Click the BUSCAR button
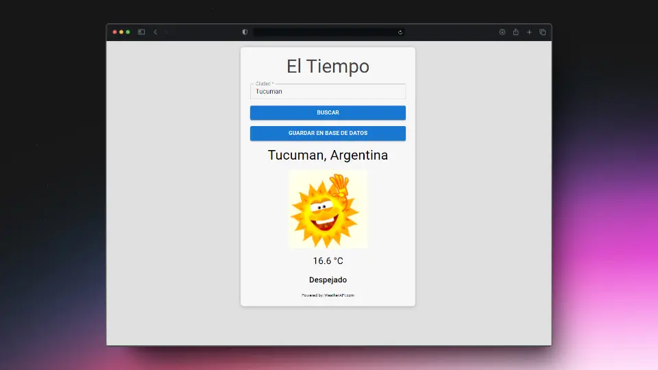This screenshot has height=370, width=658. tap(328, 113)
